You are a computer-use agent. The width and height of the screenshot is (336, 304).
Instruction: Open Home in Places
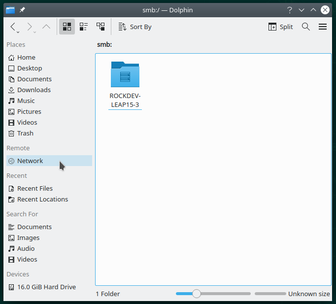tap(49, 58)
